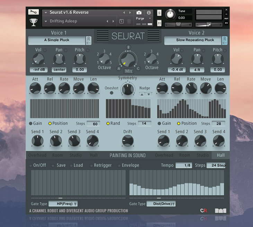Click the Voice 2 reverse R arrow button
This screenshot has width=253, height=227.
point(225,41)
